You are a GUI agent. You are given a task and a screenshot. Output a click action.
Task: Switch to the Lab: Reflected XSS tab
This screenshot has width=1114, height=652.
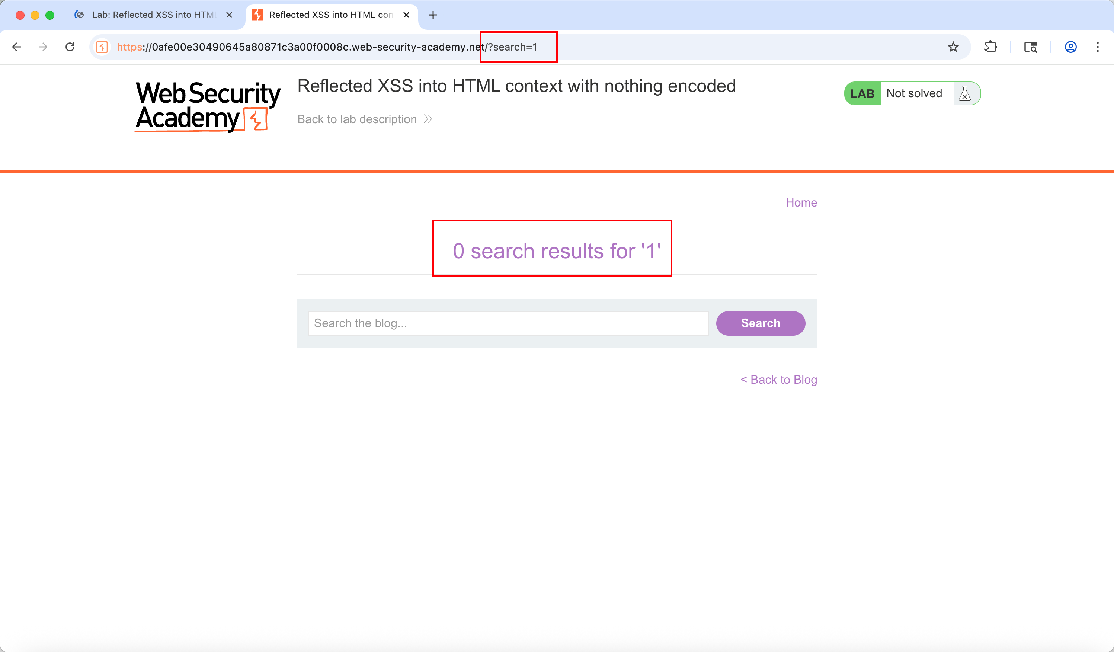pos(153,15)
